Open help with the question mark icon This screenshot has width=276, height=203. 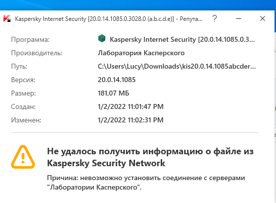pyautogui.click(x=215, y=18)
